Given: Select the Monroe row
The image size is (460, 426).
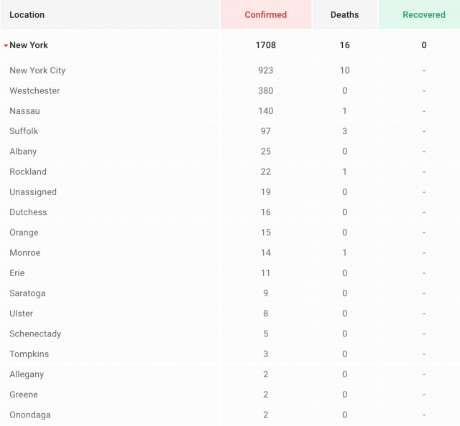Looking at the screenshot, I should point(25,253).
